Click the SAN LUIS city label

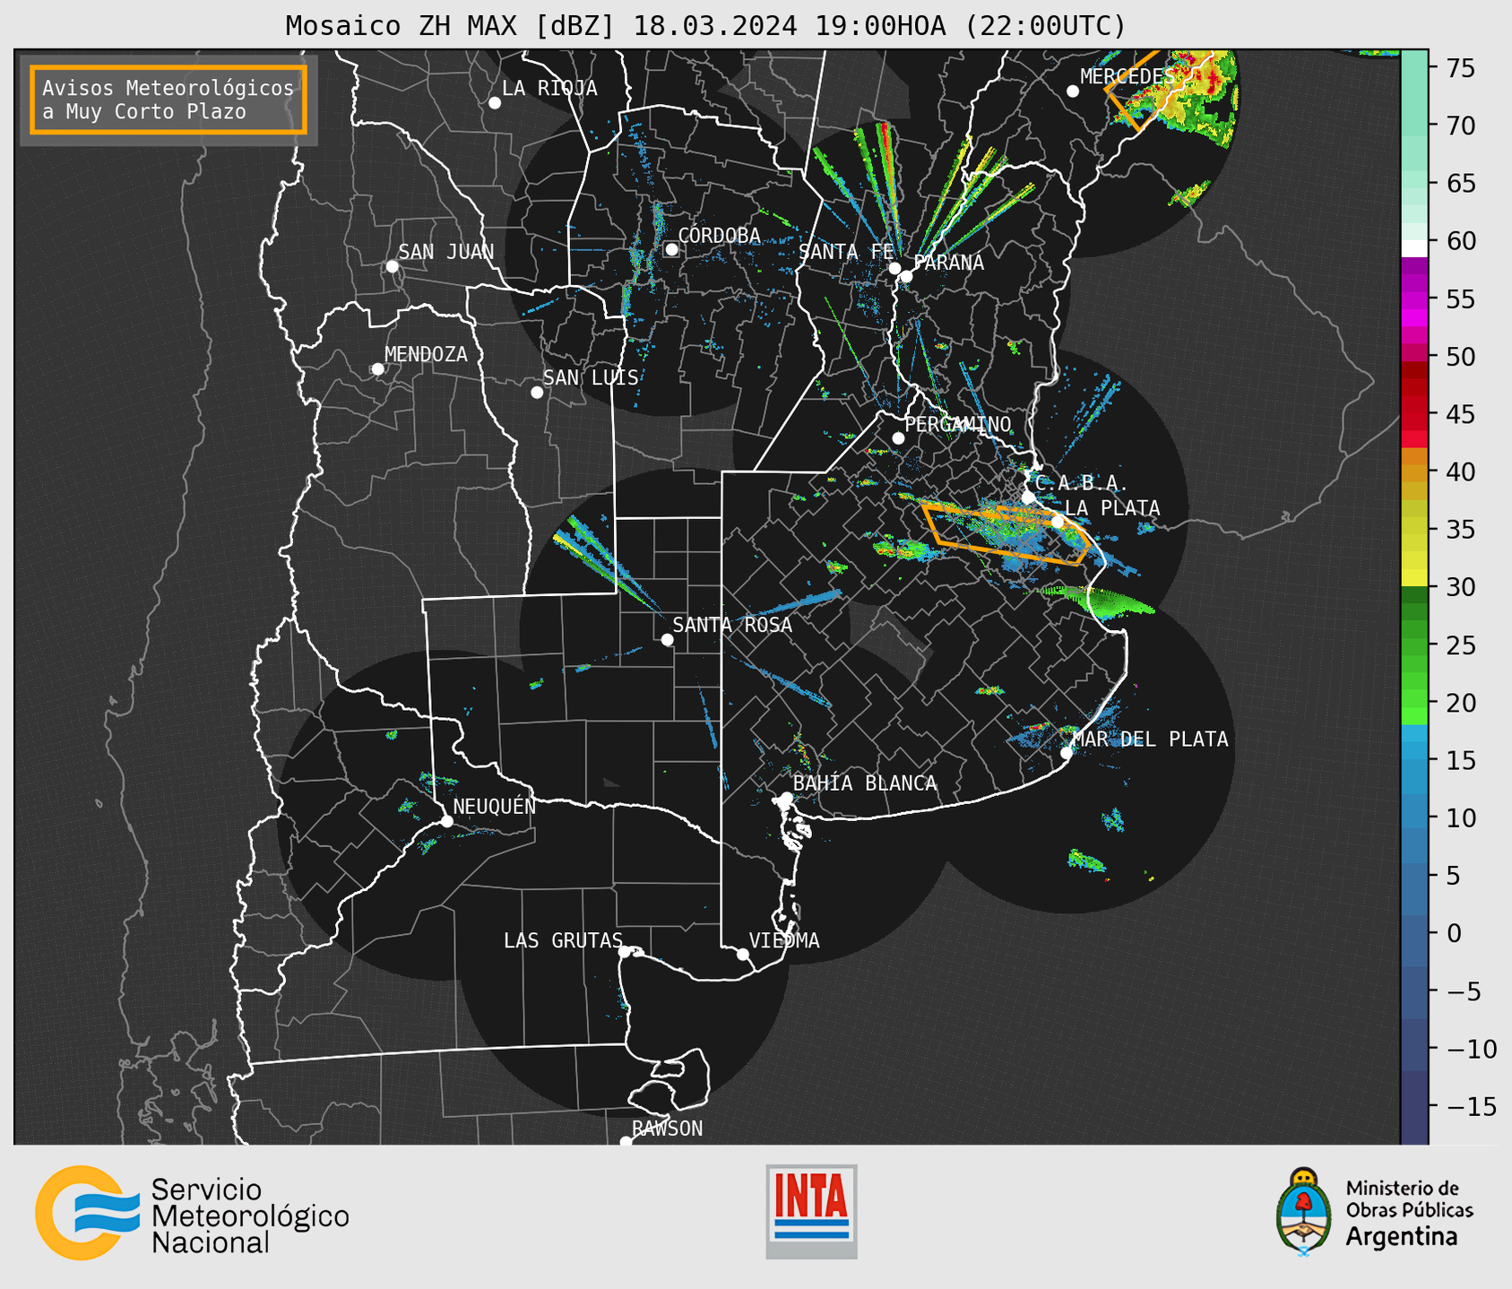pyautogui.click(x=591, y=377)
